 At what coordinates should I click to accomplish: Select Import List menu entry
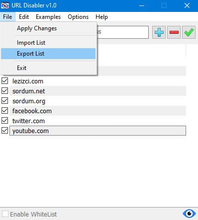(48, 43)
